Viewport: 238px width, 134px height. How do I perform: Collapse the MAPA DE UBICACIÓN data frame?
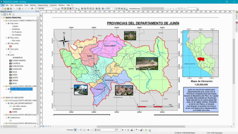coord(1,98)
